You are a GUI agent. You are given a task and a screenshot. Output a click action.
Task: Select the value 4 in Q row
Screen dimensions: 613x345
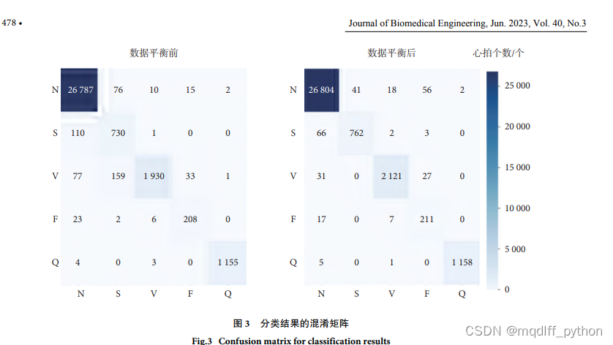pyautogui.click(x=78, y=262)
